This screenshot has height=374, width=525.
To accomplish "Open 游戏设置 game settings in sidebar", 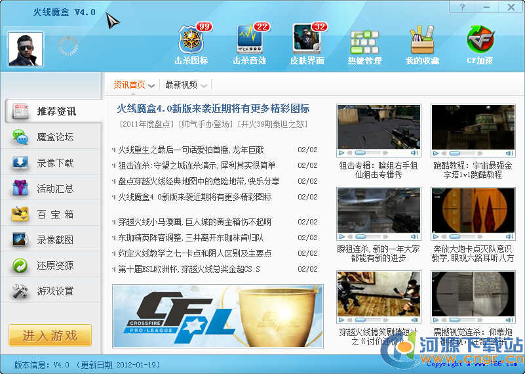I will 51,291.
